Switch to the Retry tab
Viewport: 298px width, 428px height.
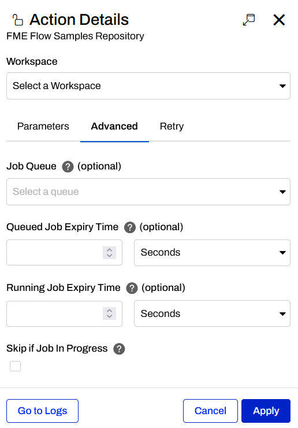pyautogui.click(x=172, y=127)
